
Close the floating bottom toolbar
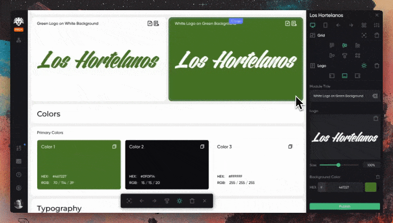pos(204,201)
